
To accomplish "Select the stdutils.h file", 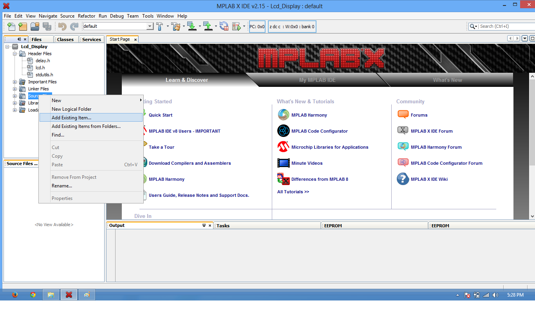I will point(44,75).
